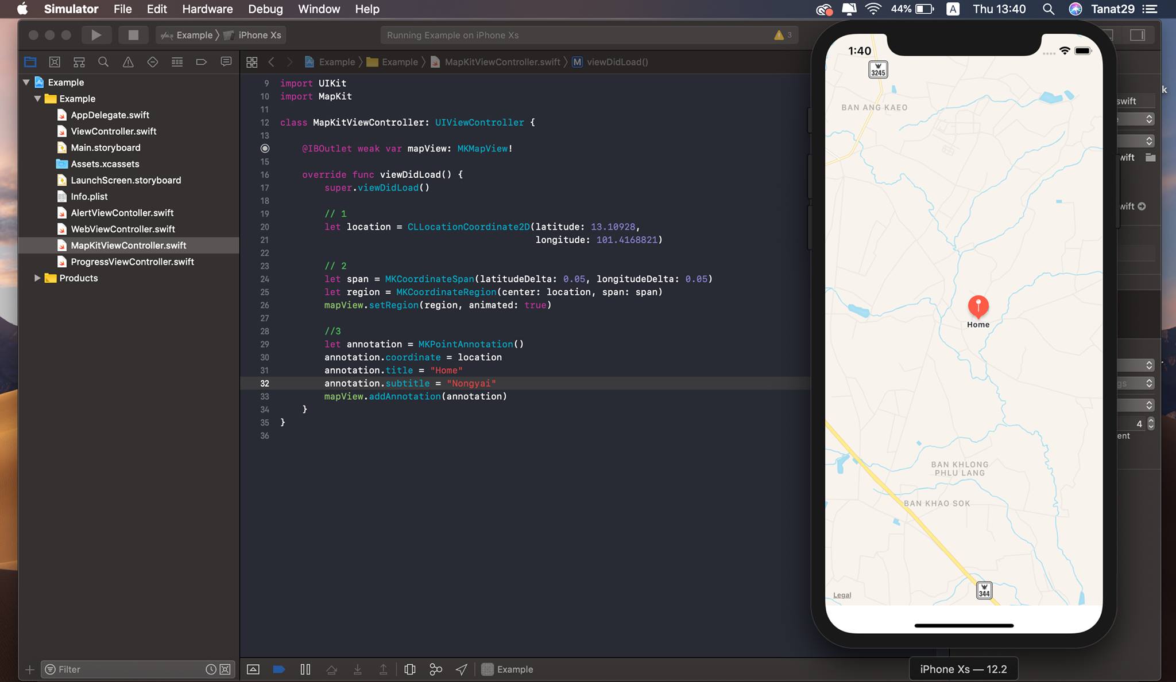Open the Symbol navigator icon
This screenshot has width=1176, height=682.
coord(79,62)
